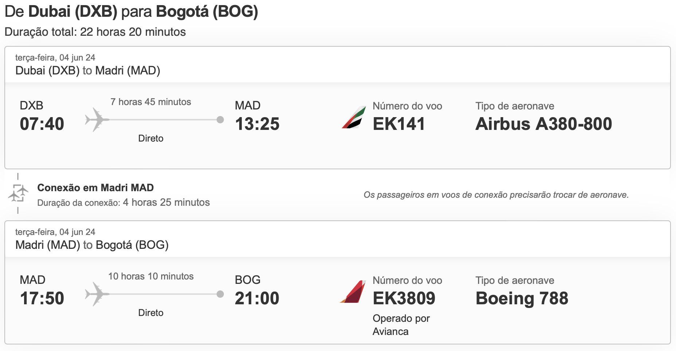Click the 07:40 departure time

click(x=42, y=124)
